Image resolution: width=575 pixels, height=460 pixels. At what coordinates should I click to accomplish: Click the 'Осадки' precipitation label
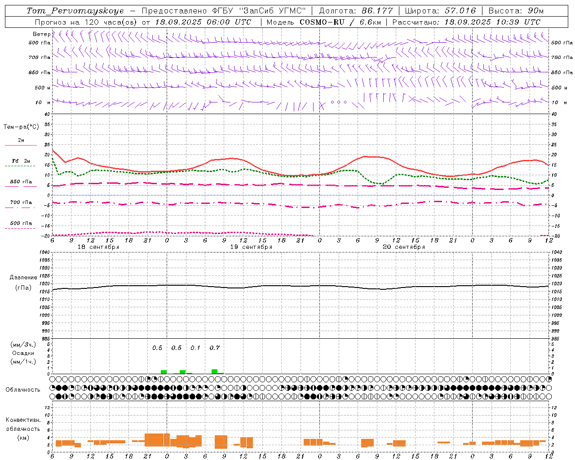click(24, 353)
